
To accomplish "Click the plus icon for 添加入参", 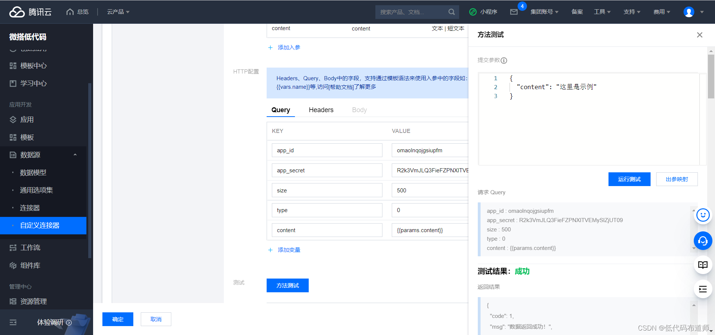I will 270,48.
